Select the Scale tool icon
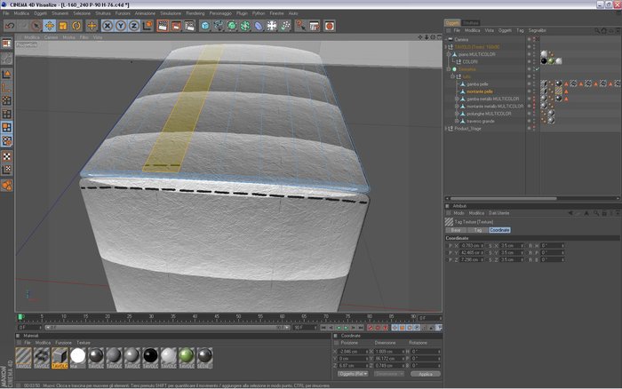 tap(63, 26)
